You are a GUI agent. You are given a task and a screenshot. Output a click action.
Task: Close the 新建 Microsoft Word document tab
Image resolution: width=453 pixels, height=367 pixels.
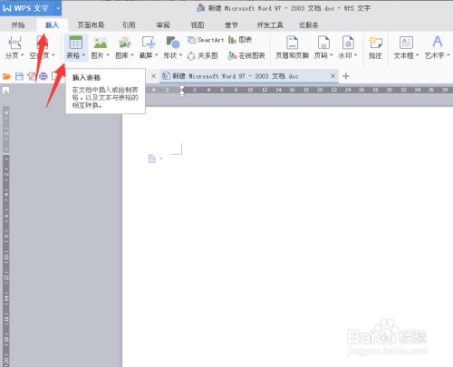coord(333,76)
